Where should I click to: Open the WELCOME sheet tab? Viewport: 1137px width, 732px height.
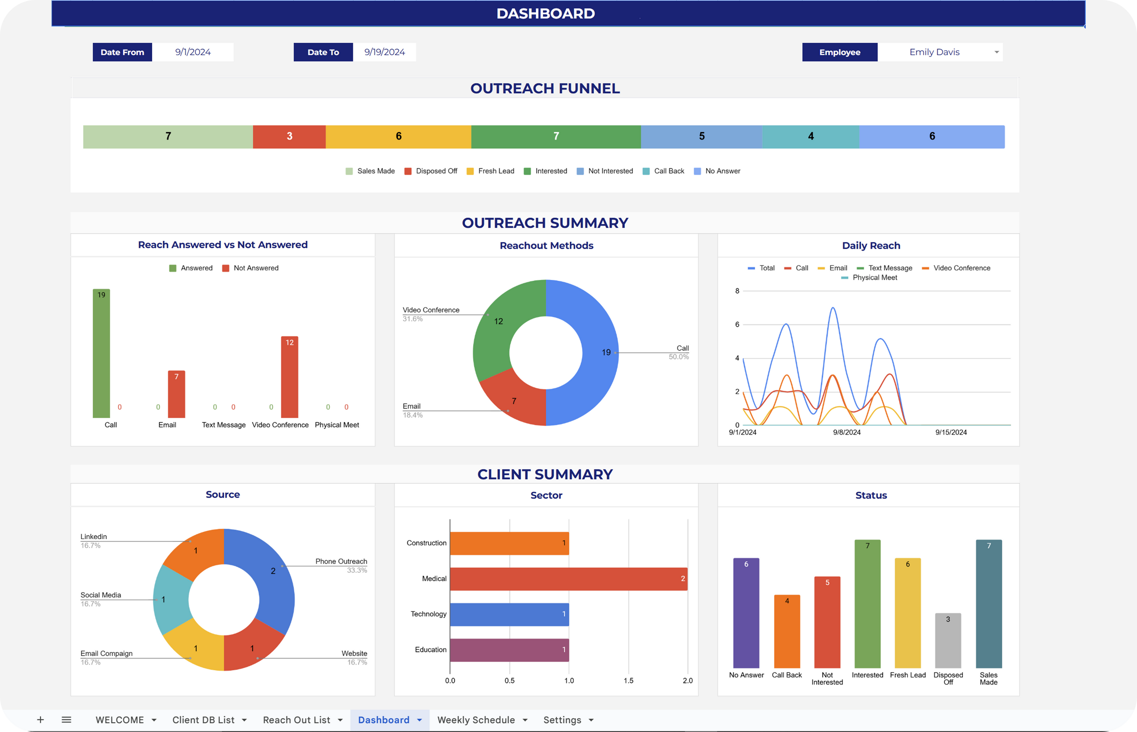[120, 720]
